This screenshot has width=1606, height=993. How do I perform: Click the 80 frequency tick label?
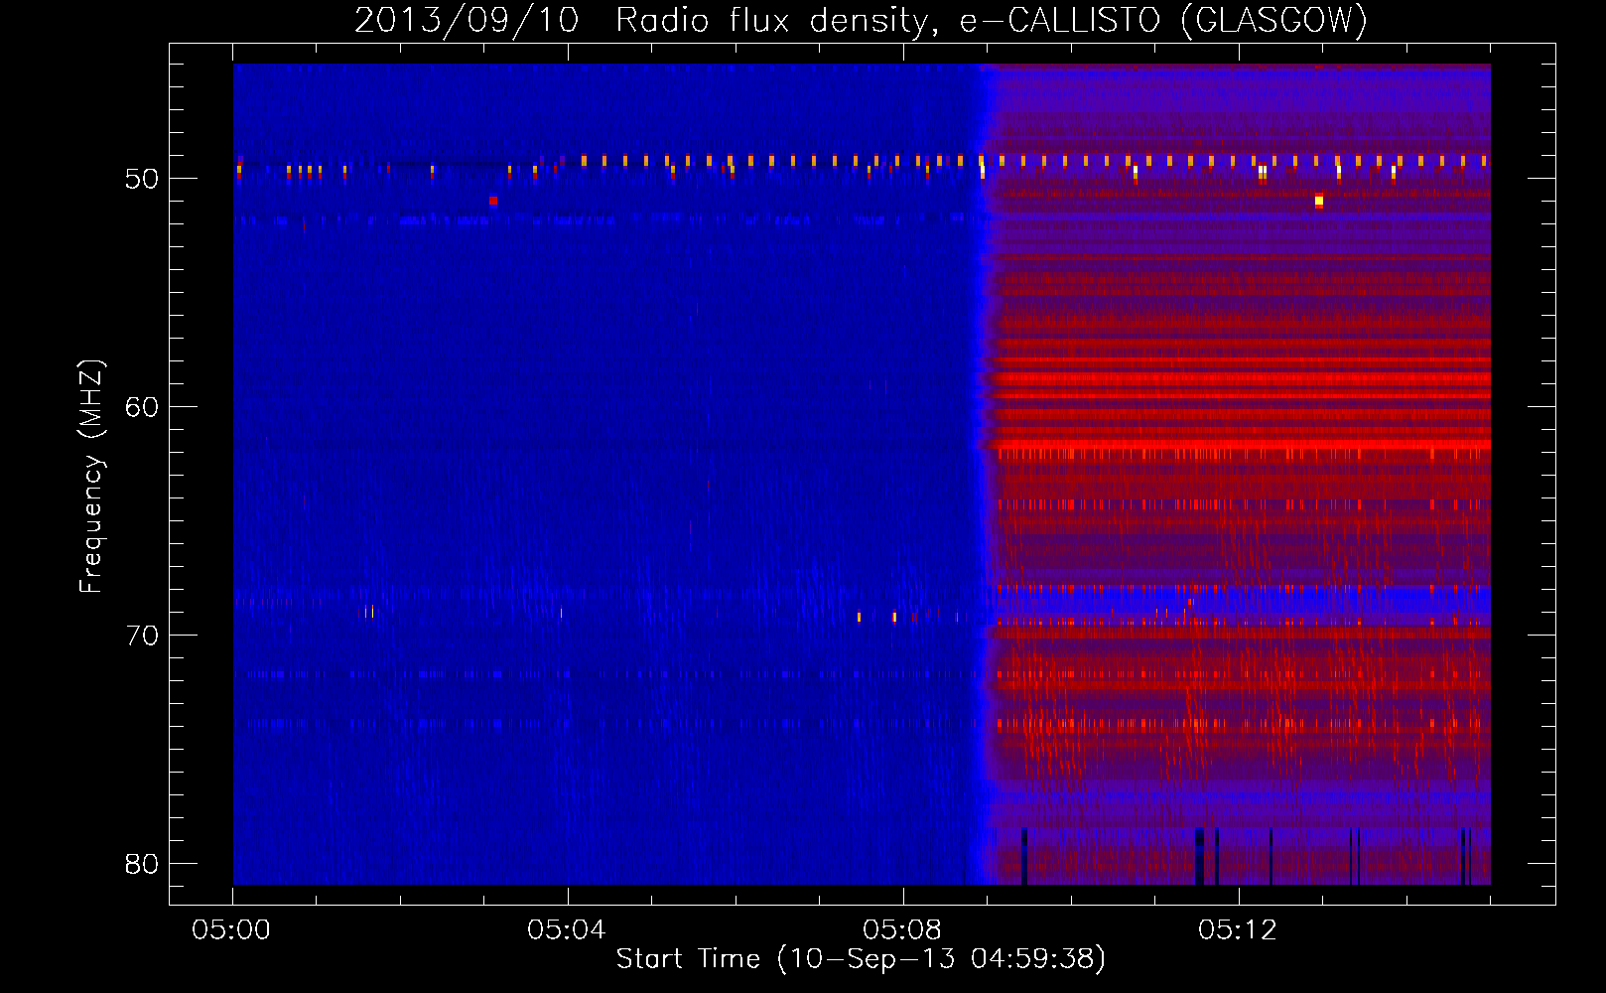coord(142,864)
